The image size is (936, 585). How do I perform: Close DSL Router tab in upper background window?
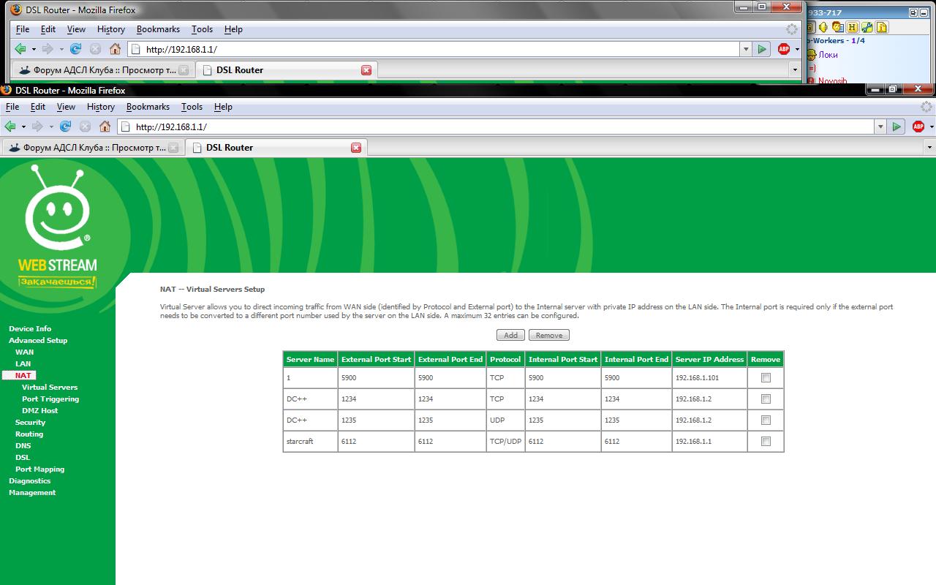coord(366,70)
